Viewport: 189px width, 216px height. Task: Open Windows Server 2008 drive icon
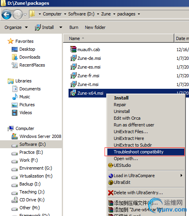[x=15, y=136]
